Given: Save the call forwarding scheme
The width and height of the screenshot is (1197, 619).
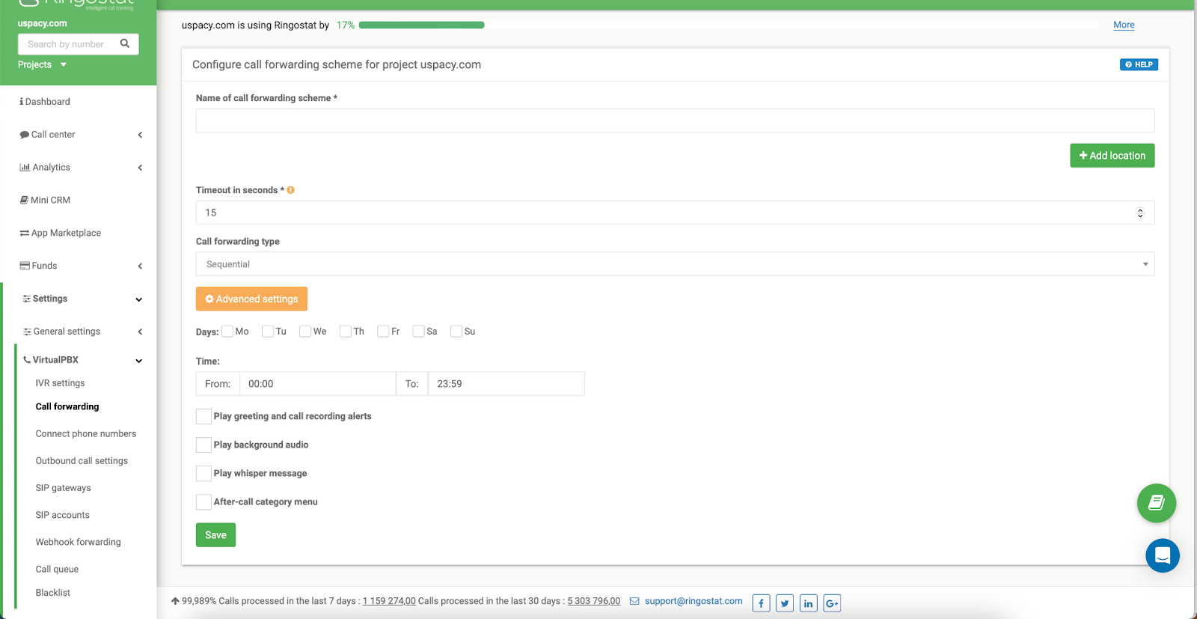Looking at the screenshot, I should coord(215,535).
